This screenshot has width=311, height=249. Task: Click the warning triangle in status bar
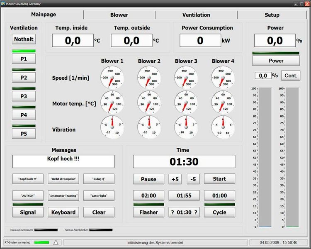56,242
